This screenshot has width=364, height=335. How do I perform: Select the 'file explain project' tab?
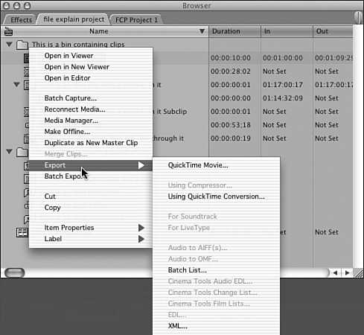tap(74, 19)
